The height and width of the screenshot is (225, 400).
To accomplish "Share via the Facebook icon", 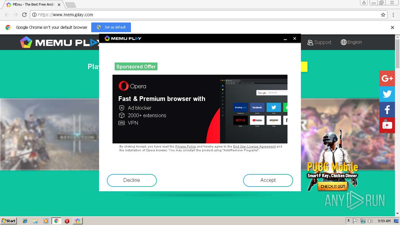I will [387, 110].
